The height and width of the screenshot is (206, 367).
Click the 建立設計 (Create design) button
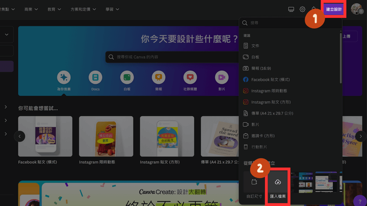point(334,9)
